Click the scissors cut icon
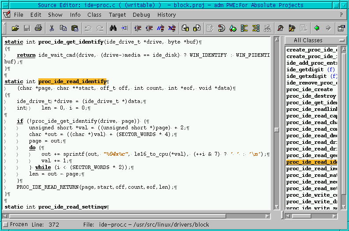Image resolution: width=349 pixels, height=231 pixels. pyautogui.click(x=52, y=28)
